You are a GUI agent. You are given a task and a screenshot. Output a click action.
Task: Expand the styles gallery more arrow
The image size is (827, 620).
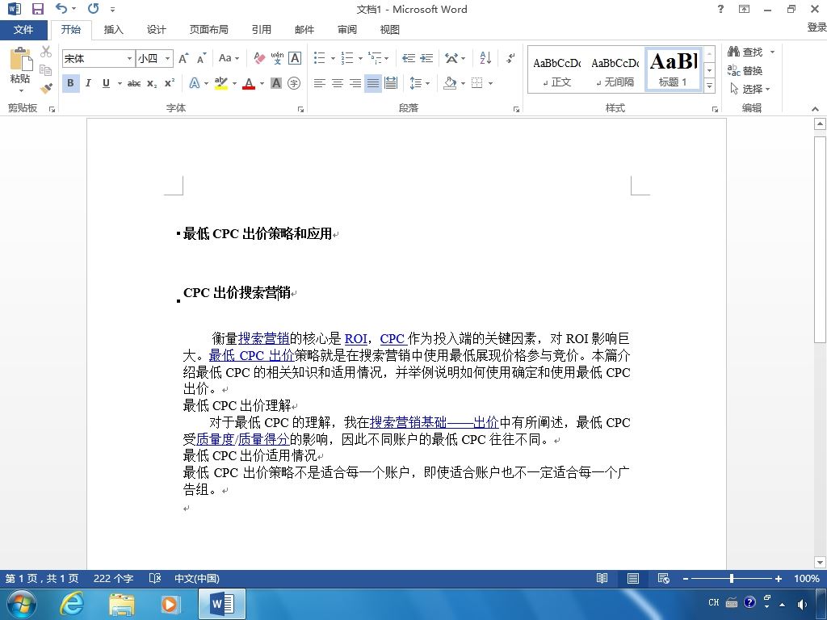(709, 85)
